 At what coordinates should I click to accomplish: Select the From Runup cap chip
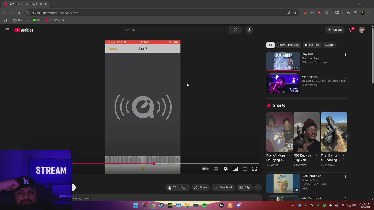(288, 45)
